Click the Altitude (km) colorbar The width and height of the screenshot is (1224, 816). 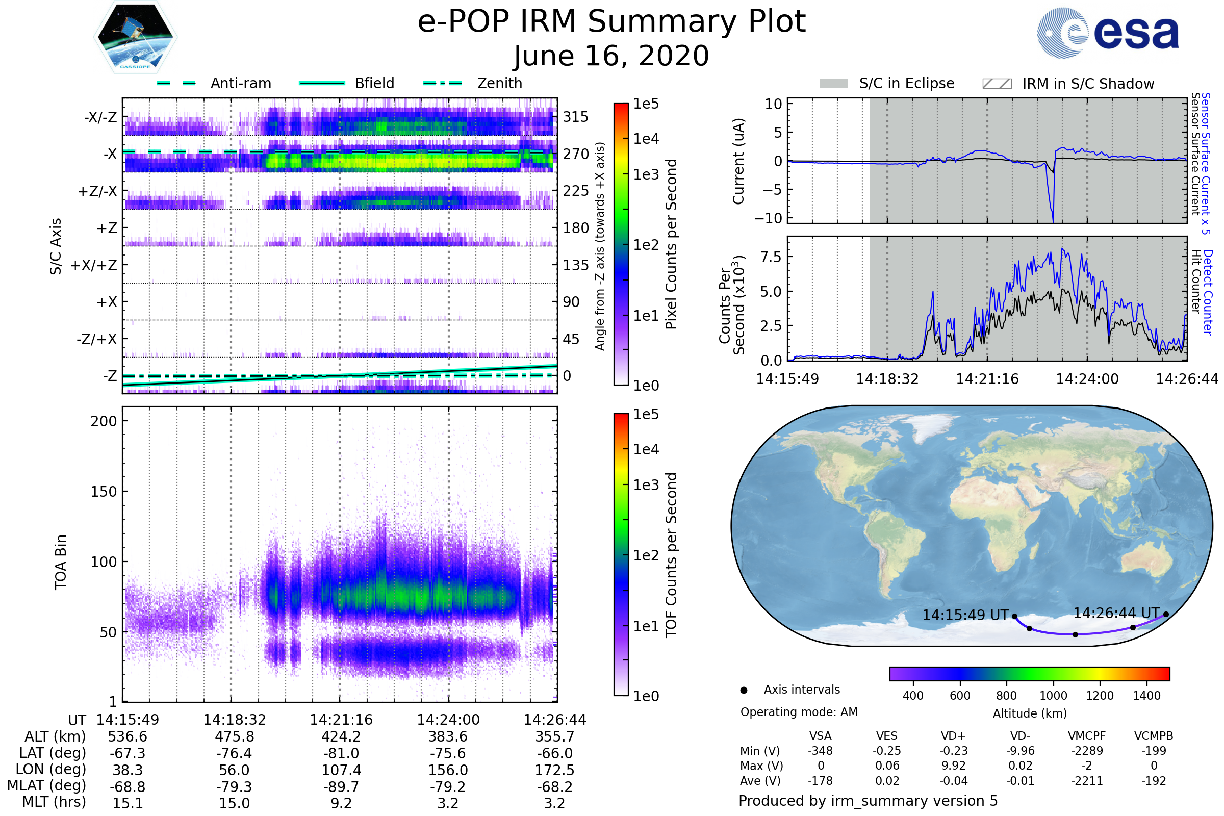point(1029,673)
